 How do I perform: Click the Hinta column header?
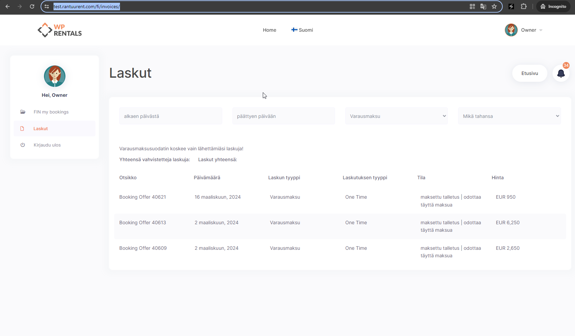pos(498,178)
